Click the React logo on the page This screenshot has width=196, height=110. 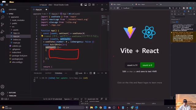pyautogui.click(x=149, y=32)
